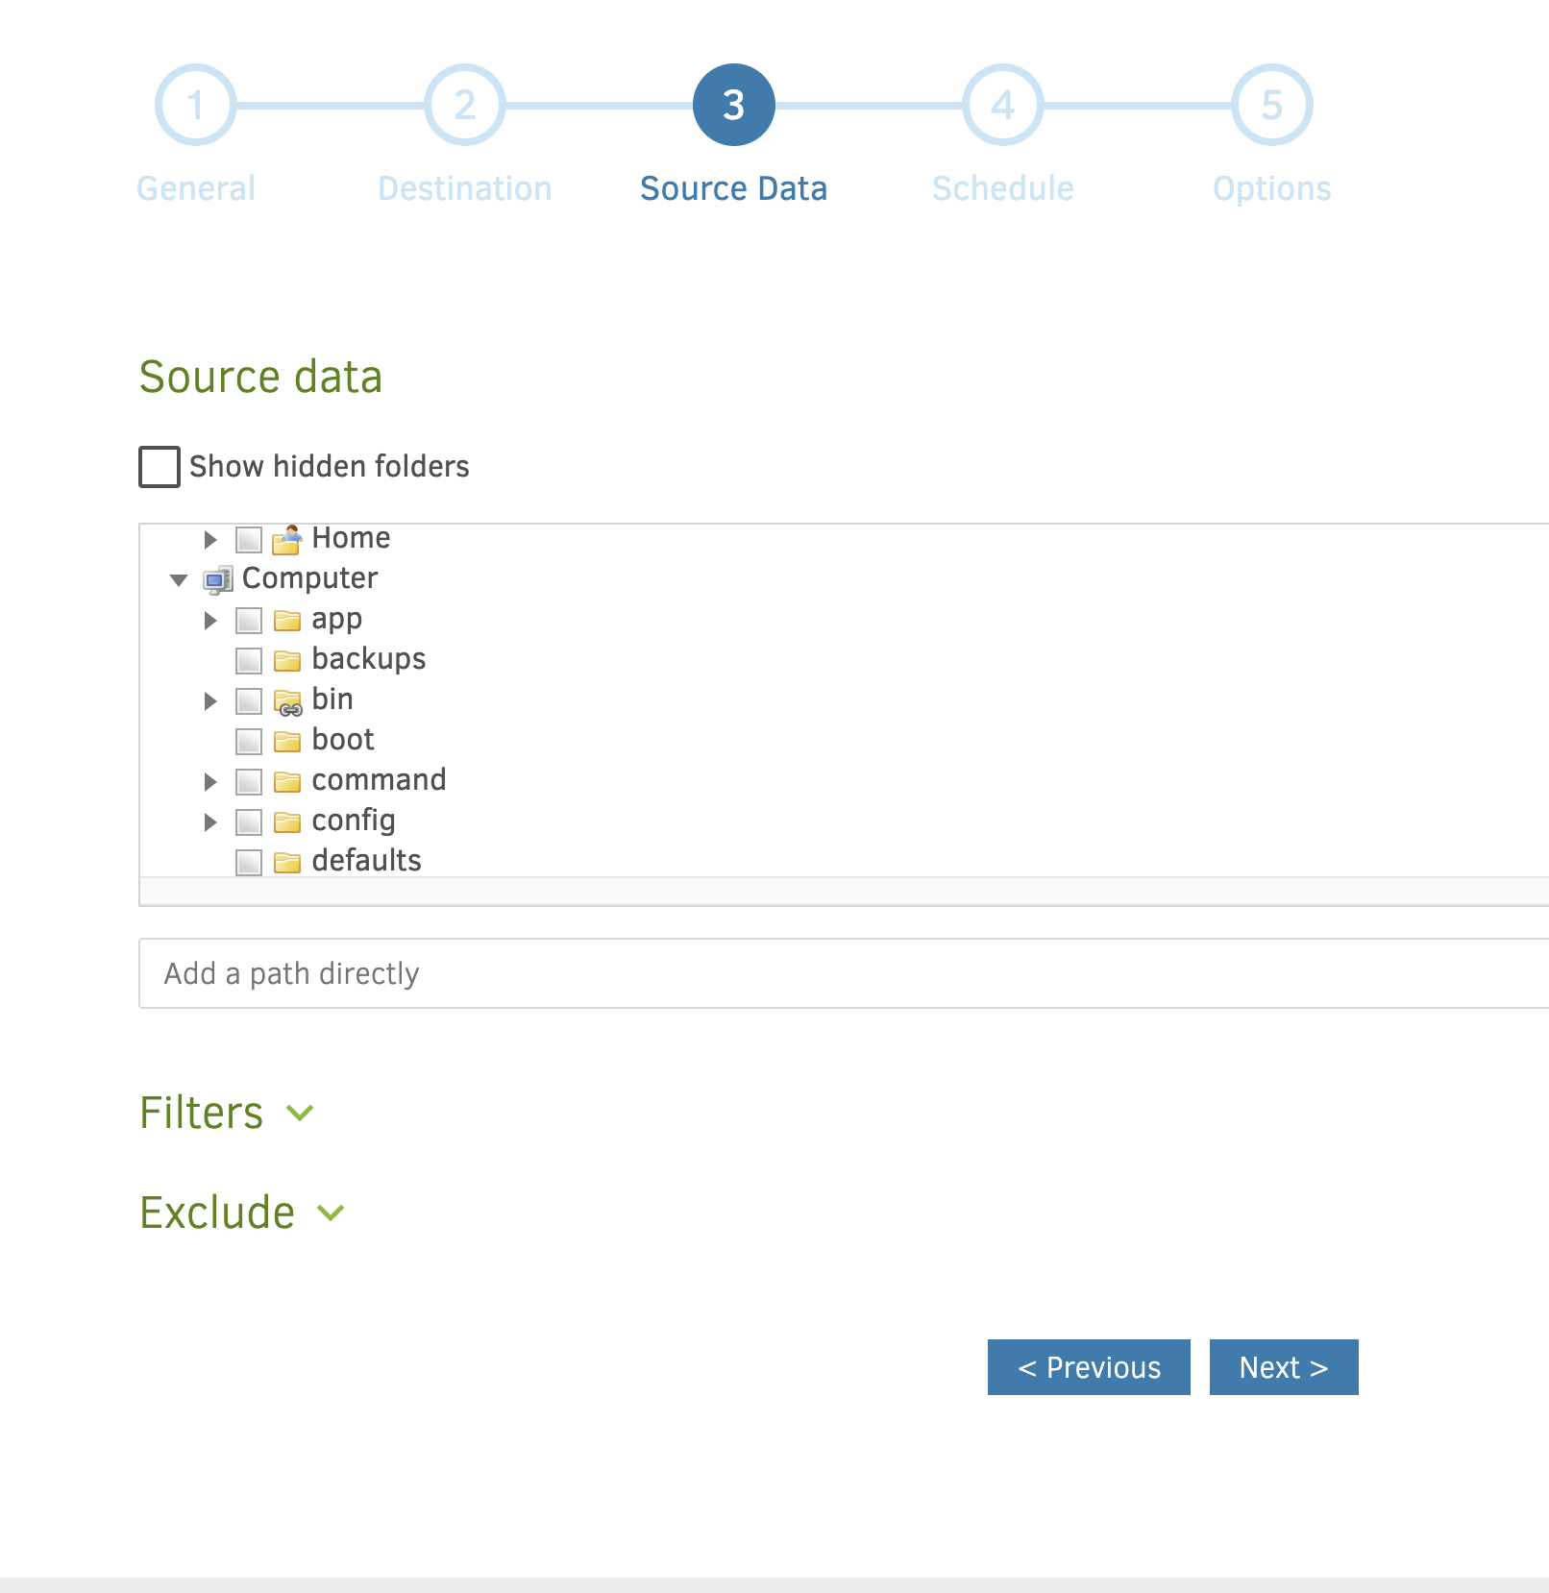The height and width of the screenshot is (1593, 1549).
Task: Click the Computer monitor icon
Action: click(x=218, y=580)
